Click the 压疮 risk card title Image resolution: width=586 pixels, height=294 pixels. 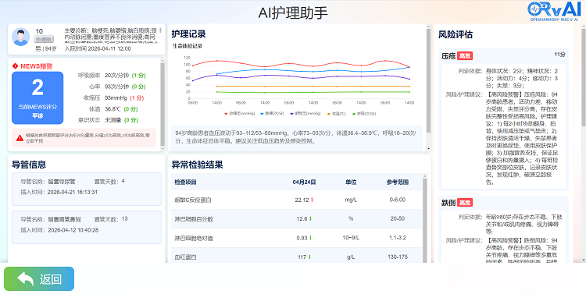[x=448, y=56]
